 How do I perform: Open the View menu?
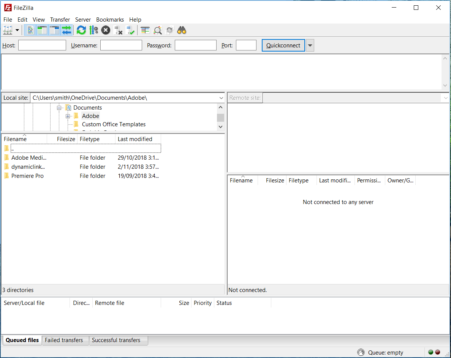38,19
